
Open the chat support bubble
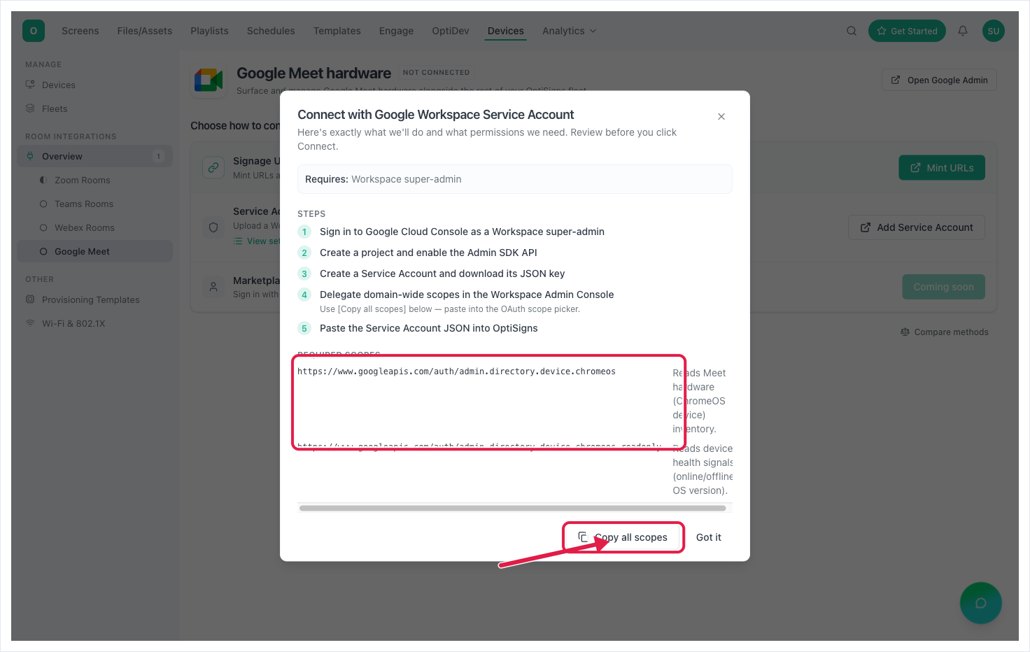click(x=981, y=603)
